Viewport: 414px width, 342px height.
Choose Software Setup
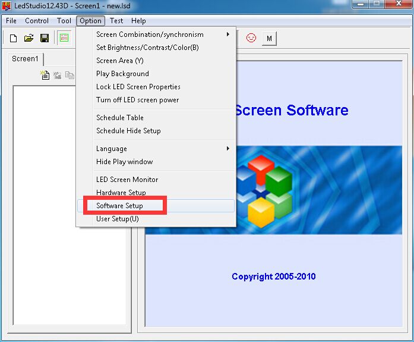point(156,206)
